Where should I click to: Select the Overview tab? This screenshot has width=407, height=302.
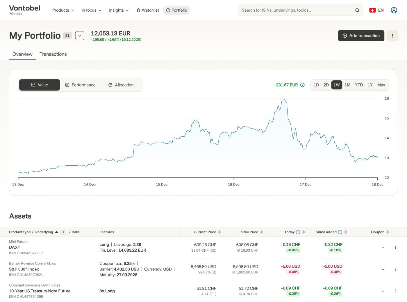point(22,54)
